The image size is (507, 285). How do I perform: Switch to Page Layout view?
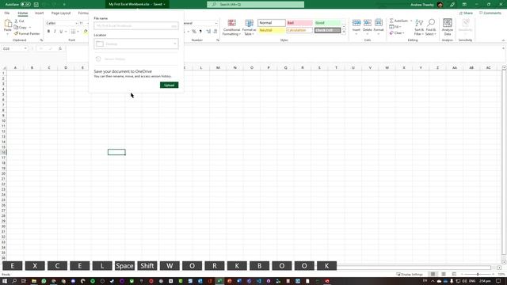[x=444, y=274]
